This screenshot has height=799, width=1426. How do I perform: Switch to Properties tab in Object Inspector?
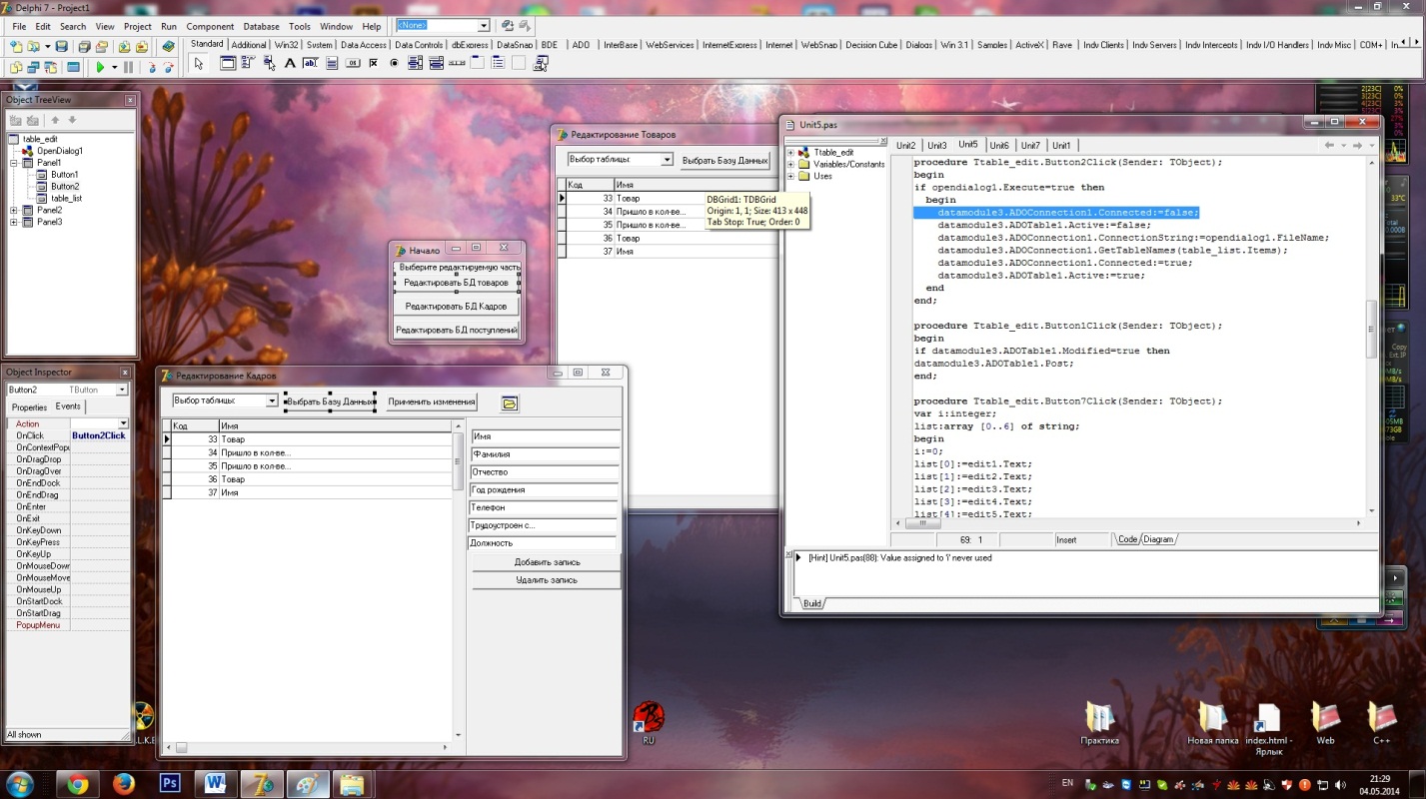point(29,407)
